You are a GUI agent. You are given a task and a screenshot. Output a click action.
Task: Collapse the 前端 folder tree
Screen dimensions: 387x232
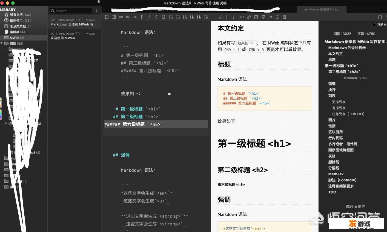[2, 43]
